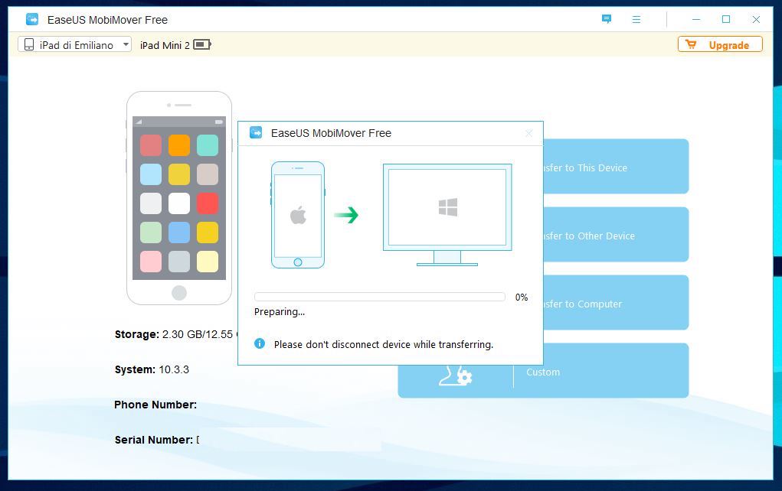Click the Storage 2.30 GB value
The height and width of the screenshot is (491, 782).
(x=198, y=335)
